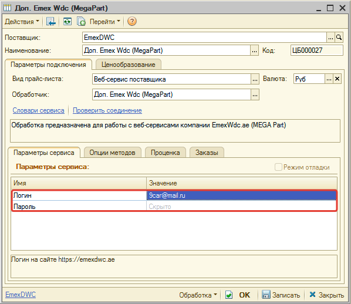This screenshot has width=351, height=304.
Task: Switch to the Ценообразование tab
Action: 129,65
